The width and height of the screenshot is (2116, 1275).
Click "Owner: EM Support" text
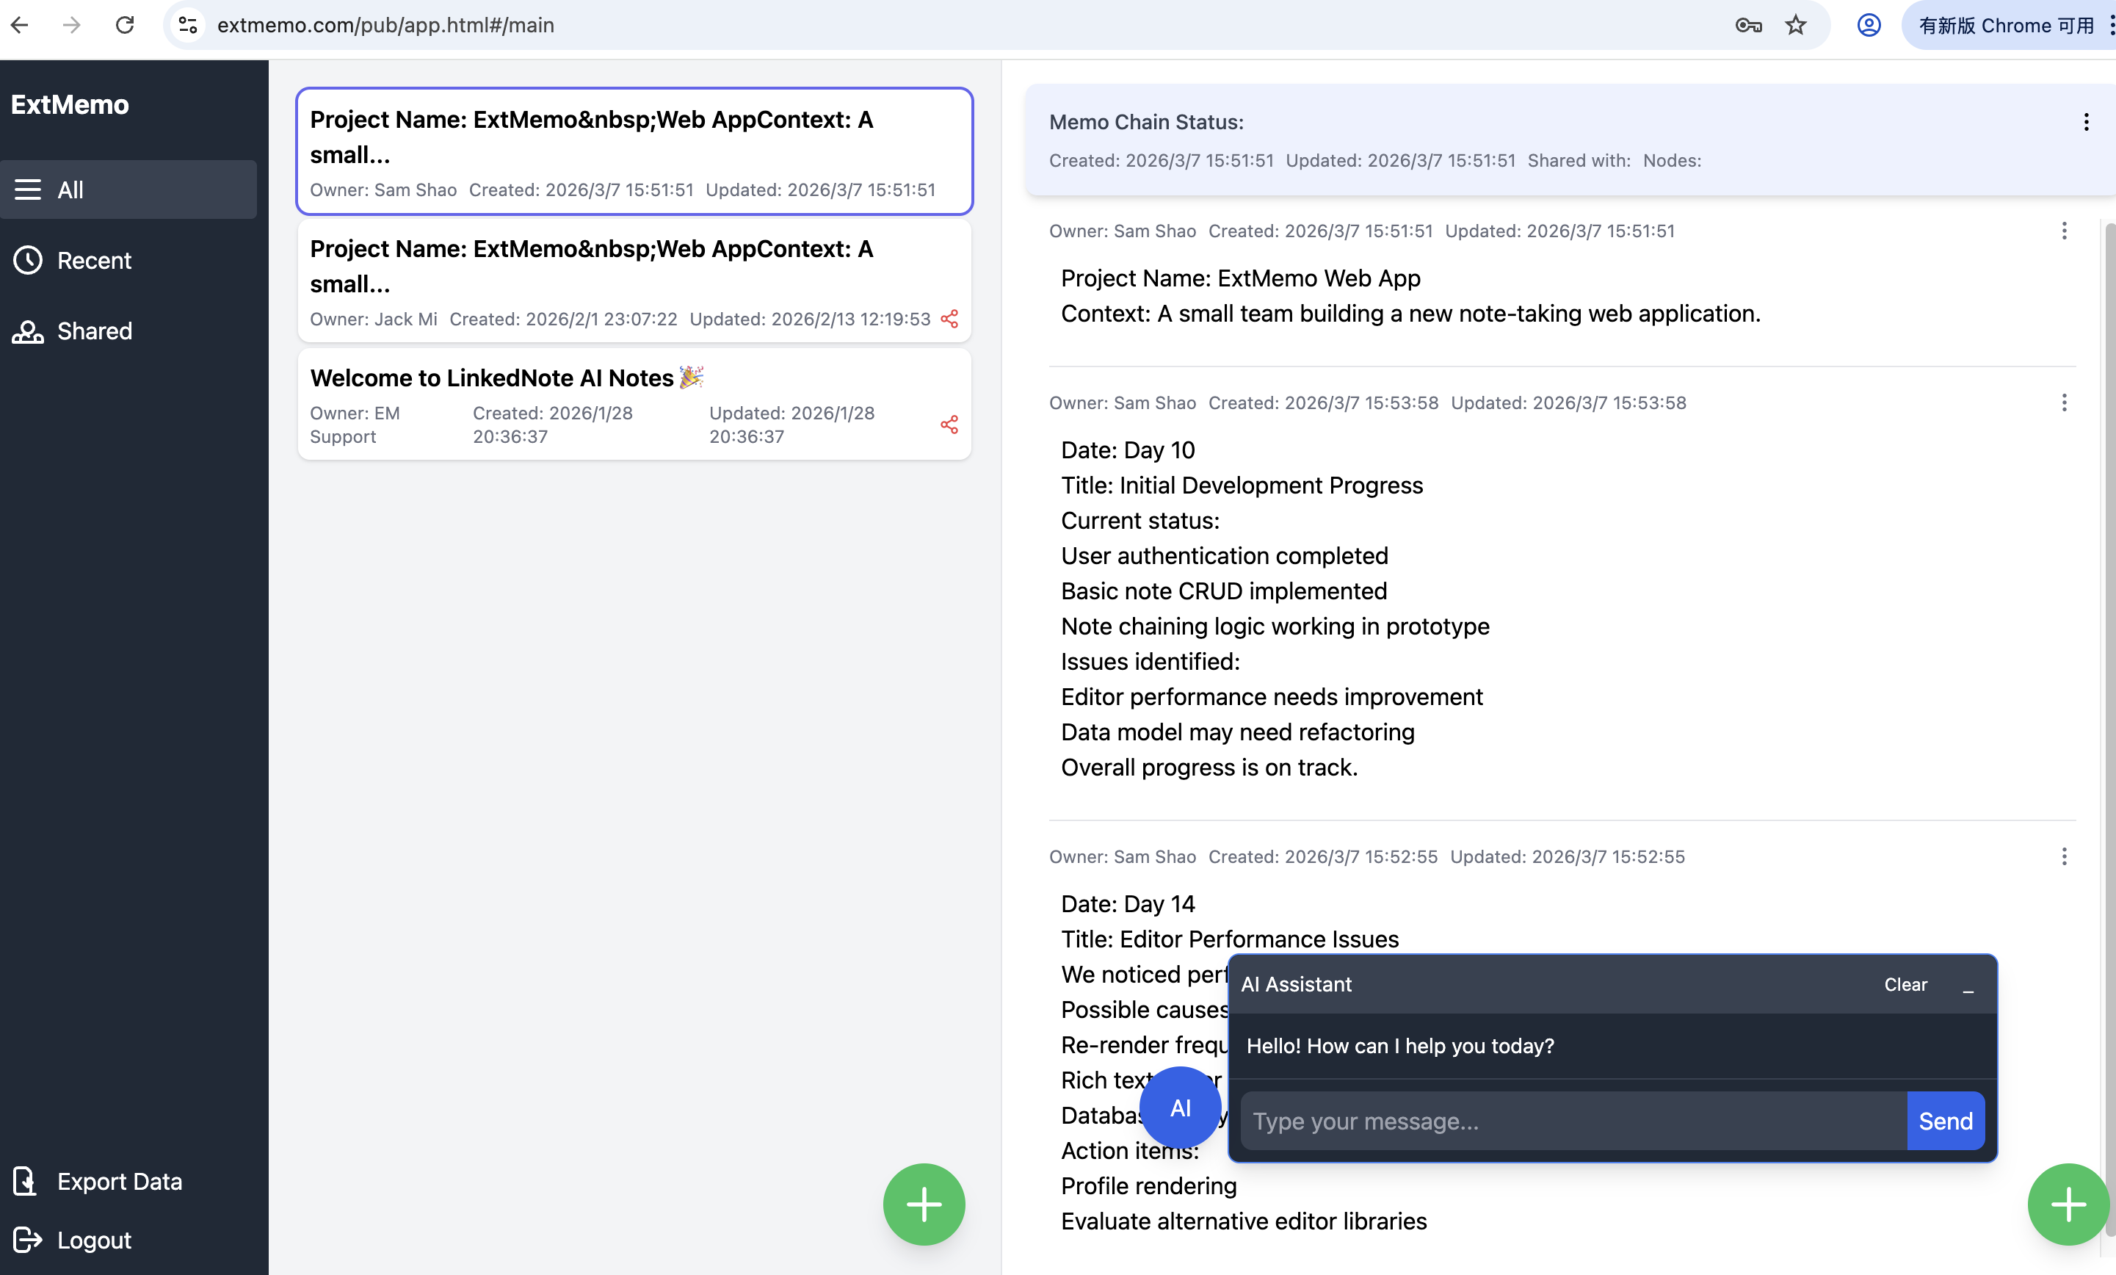pos(355,425)
